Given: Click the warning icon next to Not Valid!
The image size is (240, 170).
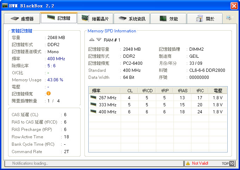Looking at the screenshot, I should tap(188, 163).
